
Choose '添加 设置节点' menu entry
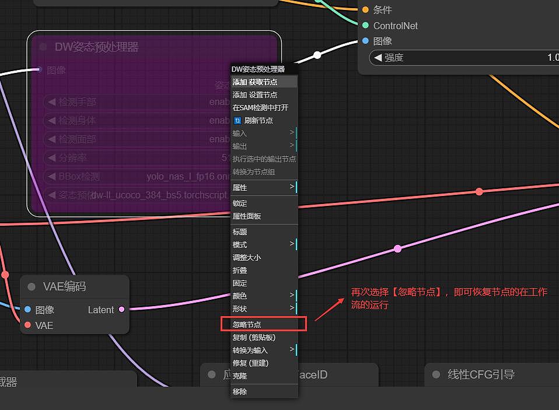pos(264,94)
